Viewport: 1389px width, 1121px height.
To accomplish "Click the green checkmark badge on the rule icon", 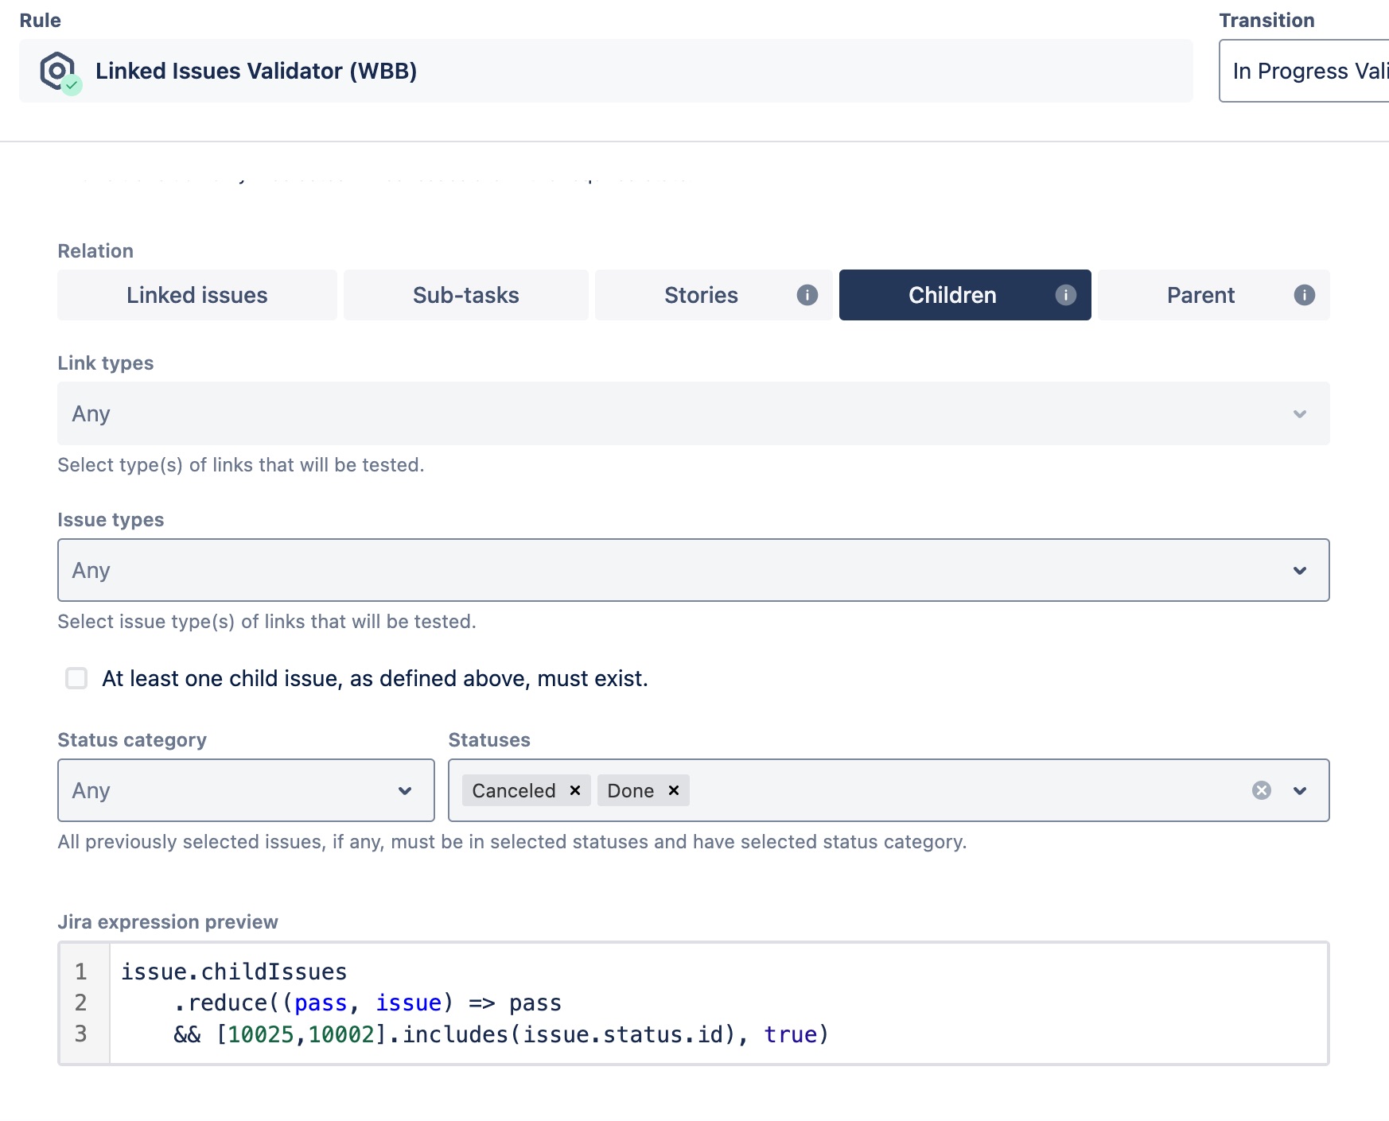I will (72, 86).
